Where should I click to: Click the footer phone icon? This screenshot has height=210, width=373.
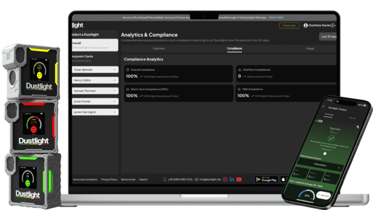(x=165, y=179)
